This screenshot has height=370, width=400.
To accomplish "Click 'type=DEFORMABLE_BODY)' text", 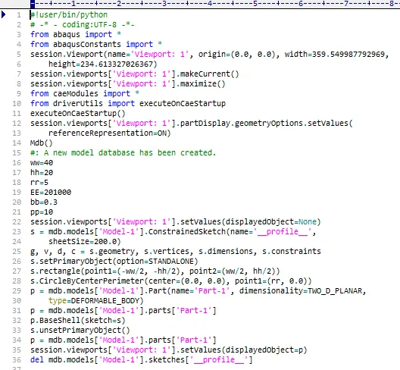I will [x=96, y=300].
